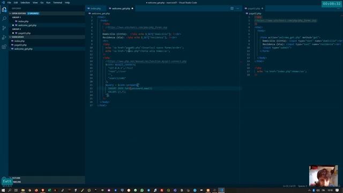
Task: Activate the Visual Studio Code taskbar icon
Action: (221, 190)
